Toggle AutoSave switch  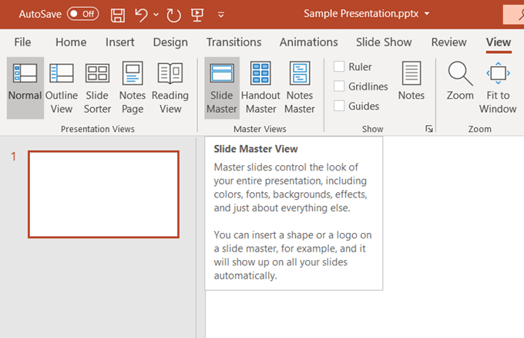[83, 14]
